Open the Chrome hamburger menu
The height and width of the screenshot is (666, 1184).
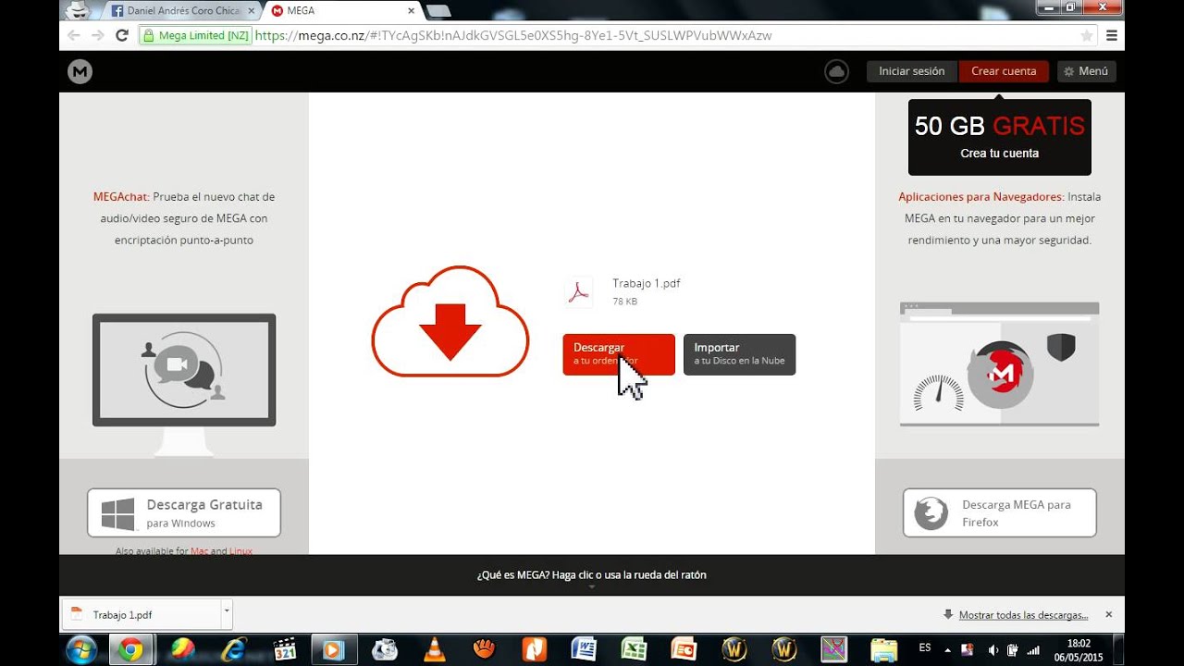click(x=1112, y=35)
